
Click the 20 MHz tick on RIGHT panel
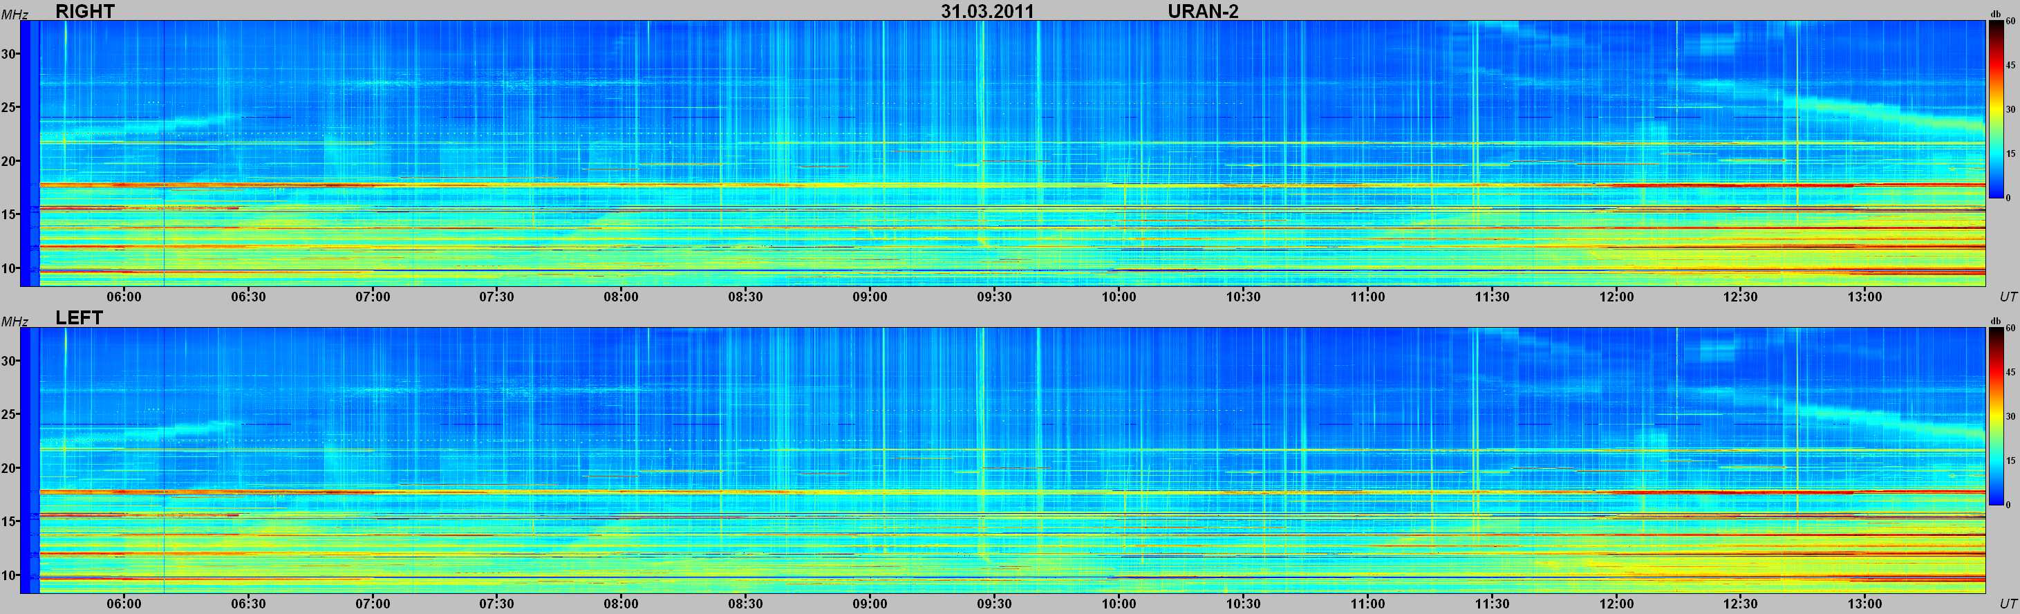coord(8,160)
